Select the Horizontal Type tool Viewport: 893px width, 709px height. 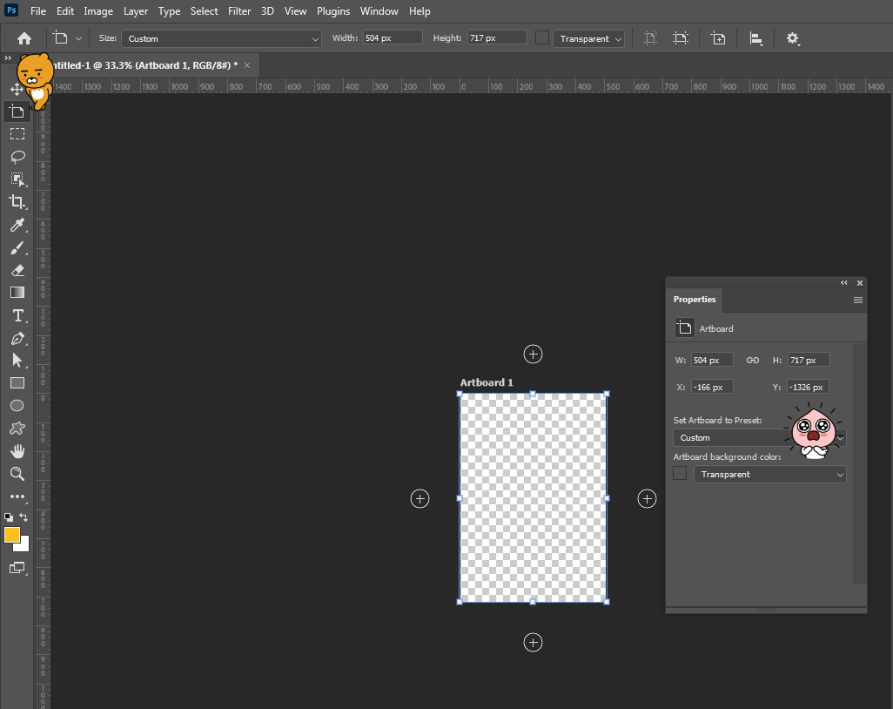point(17,315)
